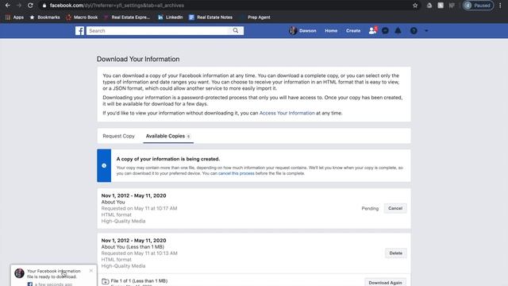The width and height of the screenshot is (508, 286).
Task: Click the cancel this process link
Action: point(237,173)
